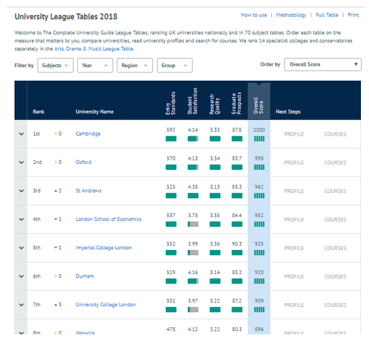Open the Year filter dropdown
369x344 pixels.
[x=95, y=65]
